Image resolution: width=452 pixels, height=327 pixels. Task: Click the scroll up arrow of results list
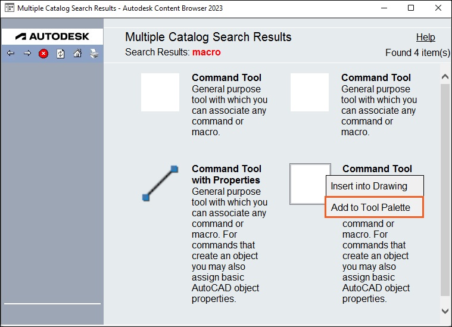coord(445,77)
